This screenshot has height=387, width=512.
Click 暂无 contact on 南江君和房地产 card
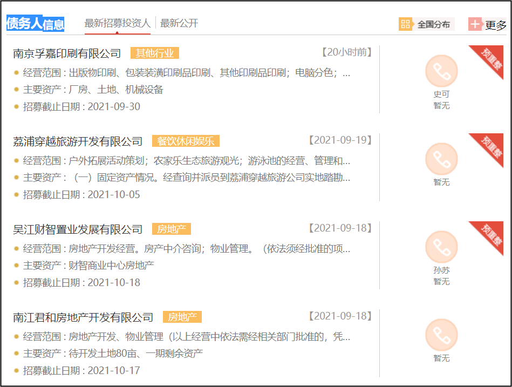click(x=441, y=358)
